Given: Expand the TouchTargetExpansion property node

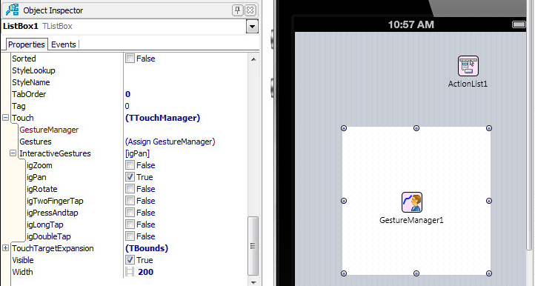Looking at the screenshot, I should click(5, 248).
